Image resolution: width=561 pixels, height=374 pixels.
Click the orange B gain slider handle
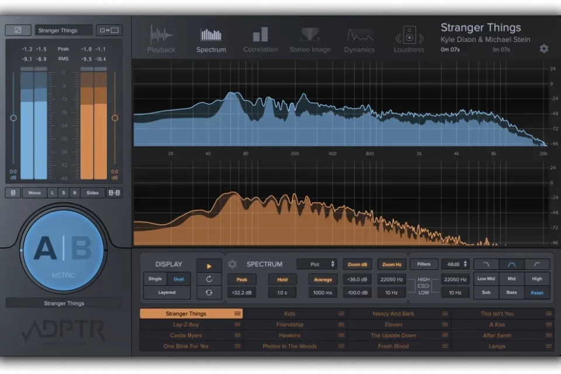click(x=115, y=118)
